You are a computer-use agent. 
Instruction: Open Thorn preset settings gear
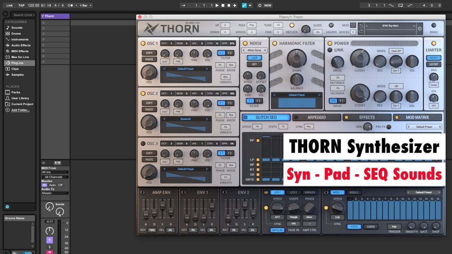coord(420,29)
